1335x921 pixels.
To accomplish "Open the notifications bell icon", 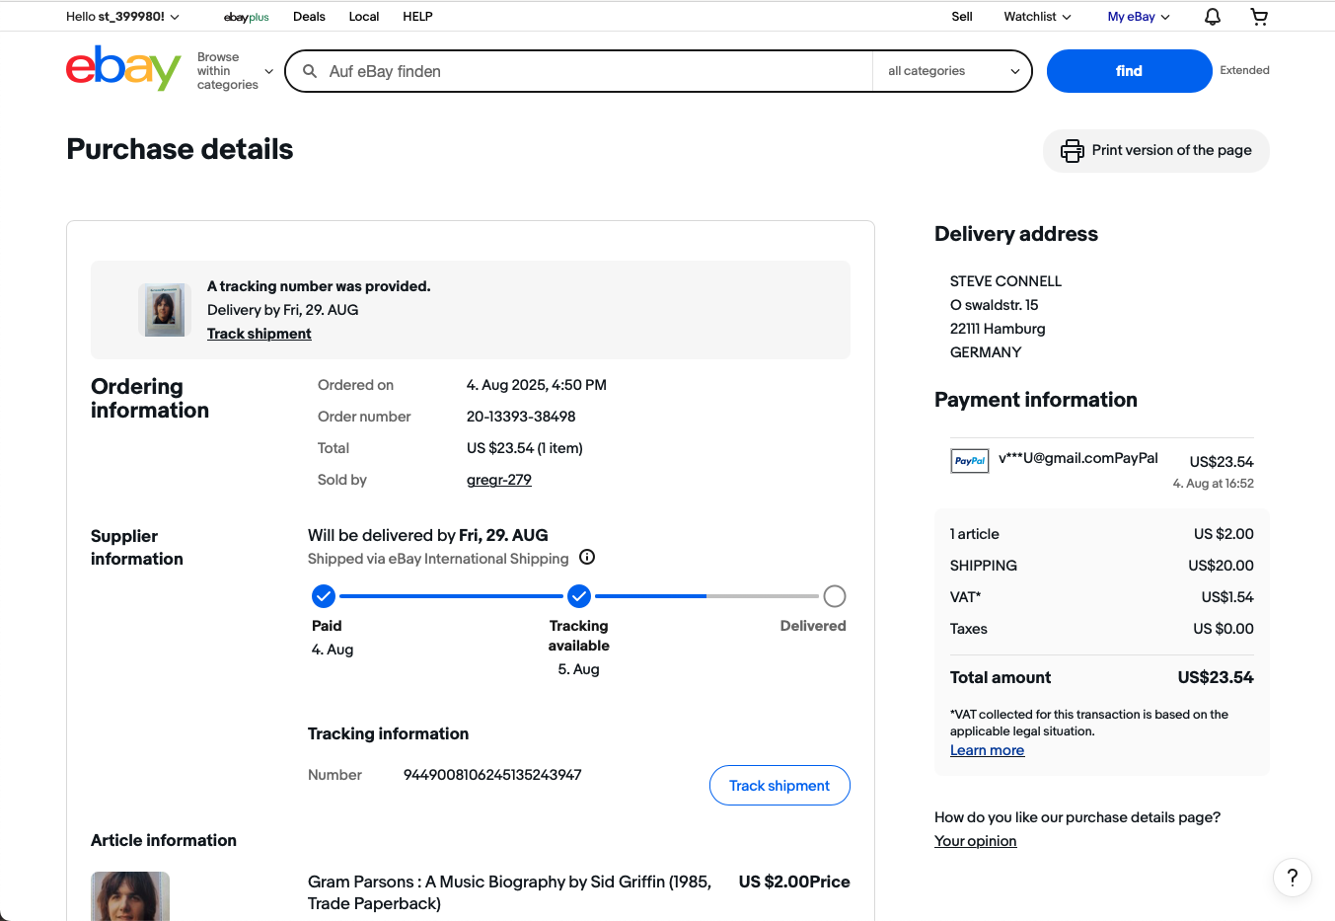I will point(1213,17).
